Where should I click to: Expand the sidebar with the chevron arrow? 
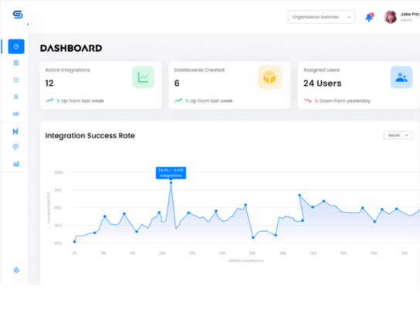click(x=28, y=24)
